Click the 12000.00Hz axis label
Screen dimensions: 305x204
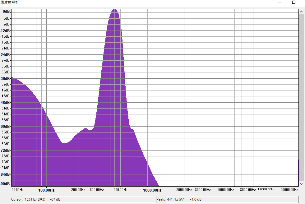click(266, 189)
